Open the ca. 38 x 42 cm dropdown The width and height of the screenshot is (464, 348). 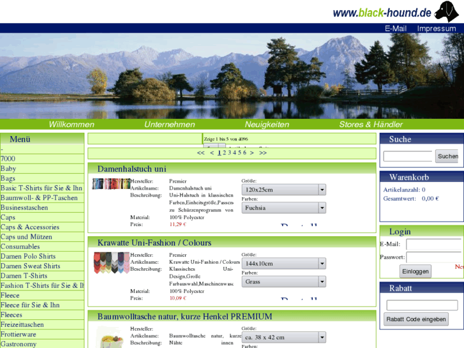pos(284,337)
